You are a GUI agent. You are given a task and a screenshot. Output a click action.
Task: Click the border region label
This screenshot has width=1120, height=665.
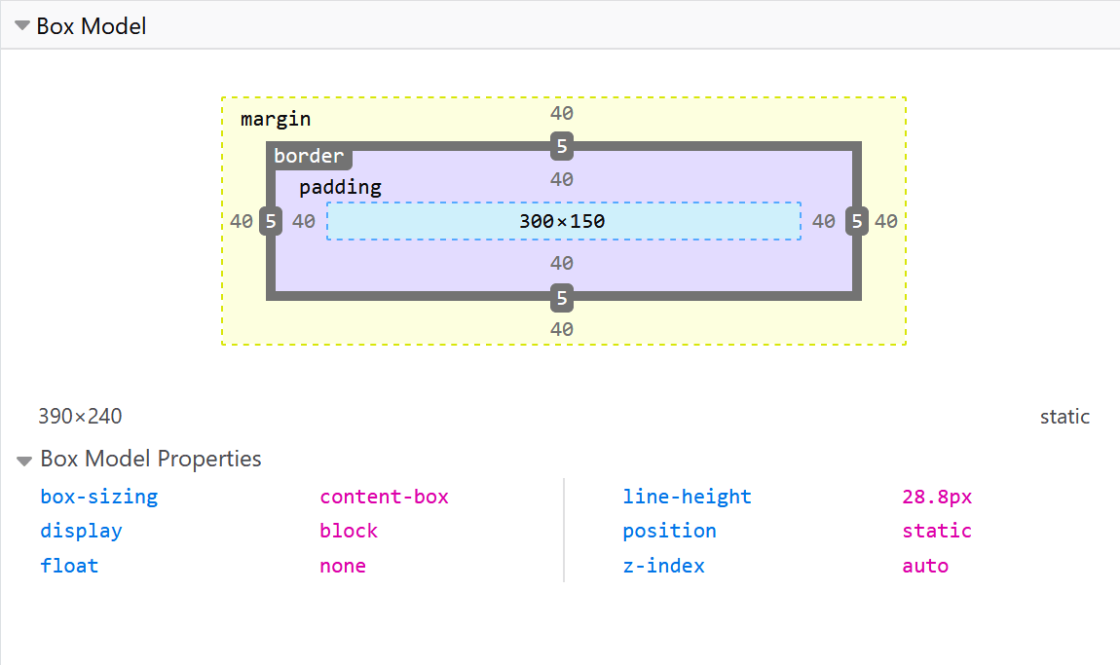(x=309, y=156)
